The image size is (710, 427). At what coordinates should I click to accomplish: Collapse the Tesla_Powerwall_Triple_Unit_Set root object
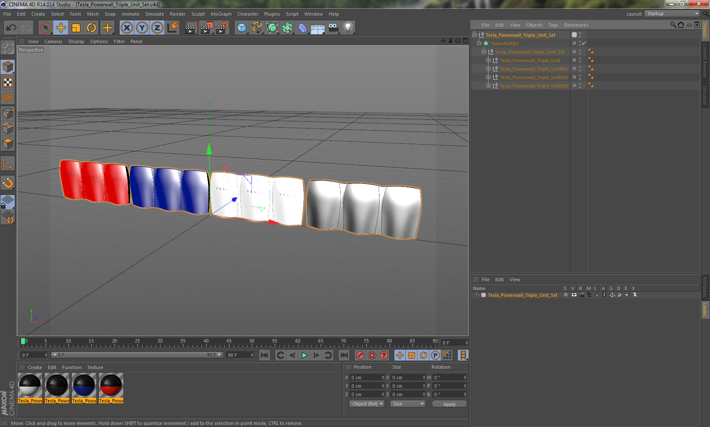coord(475,35)
